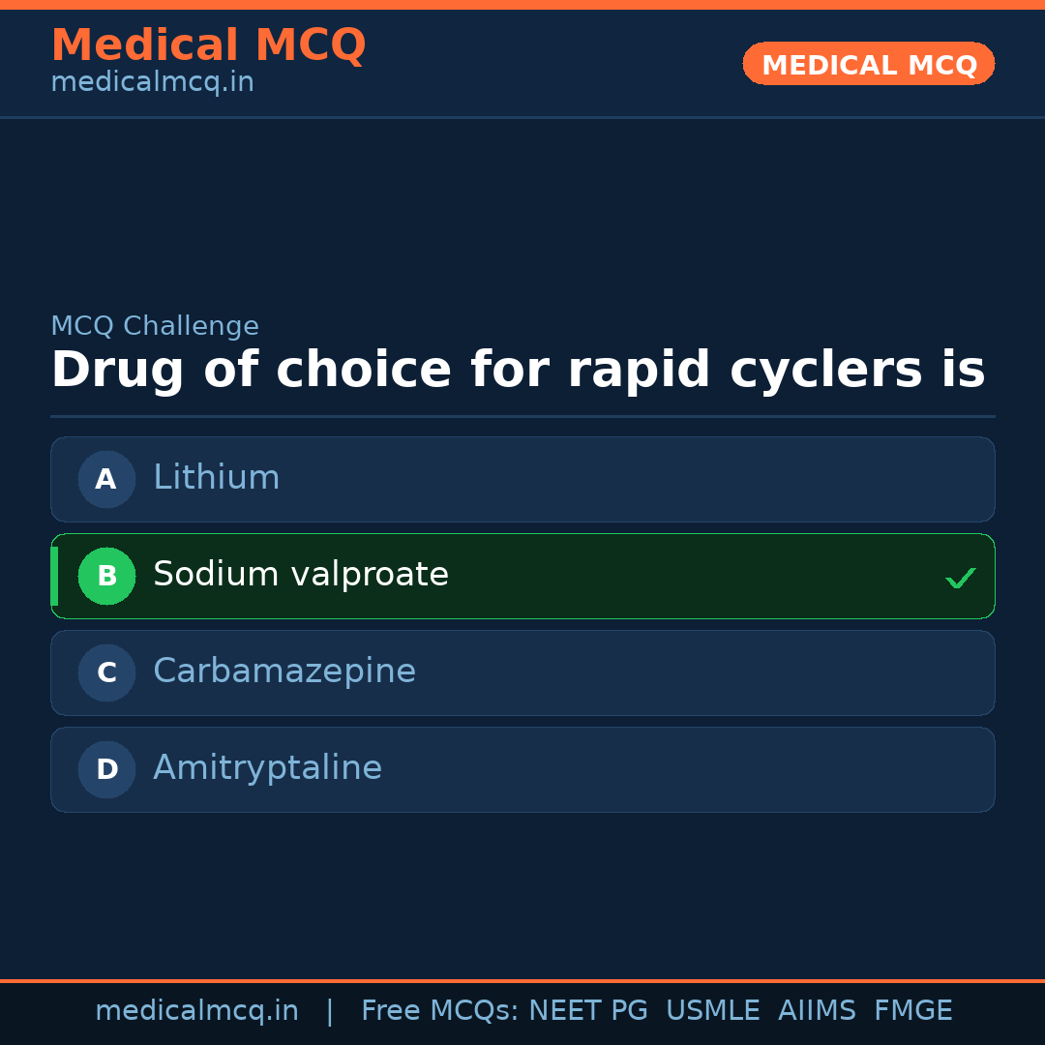
Task: Click the MCQ Challenge label
Action: tap(155, 327)
